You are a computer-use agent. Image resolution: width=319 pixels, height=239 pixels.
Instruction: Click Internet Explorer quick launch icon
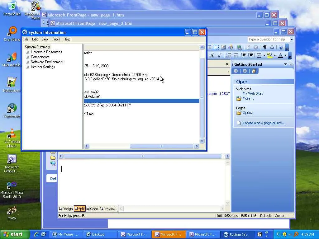tap(36, 234)
